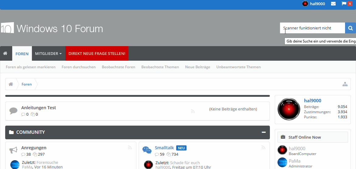Click 'Freitag um 07:10 Uhr' timestamp
This screenshot has width=356, height=169.
pyautogui.click(x=192, y=167)
